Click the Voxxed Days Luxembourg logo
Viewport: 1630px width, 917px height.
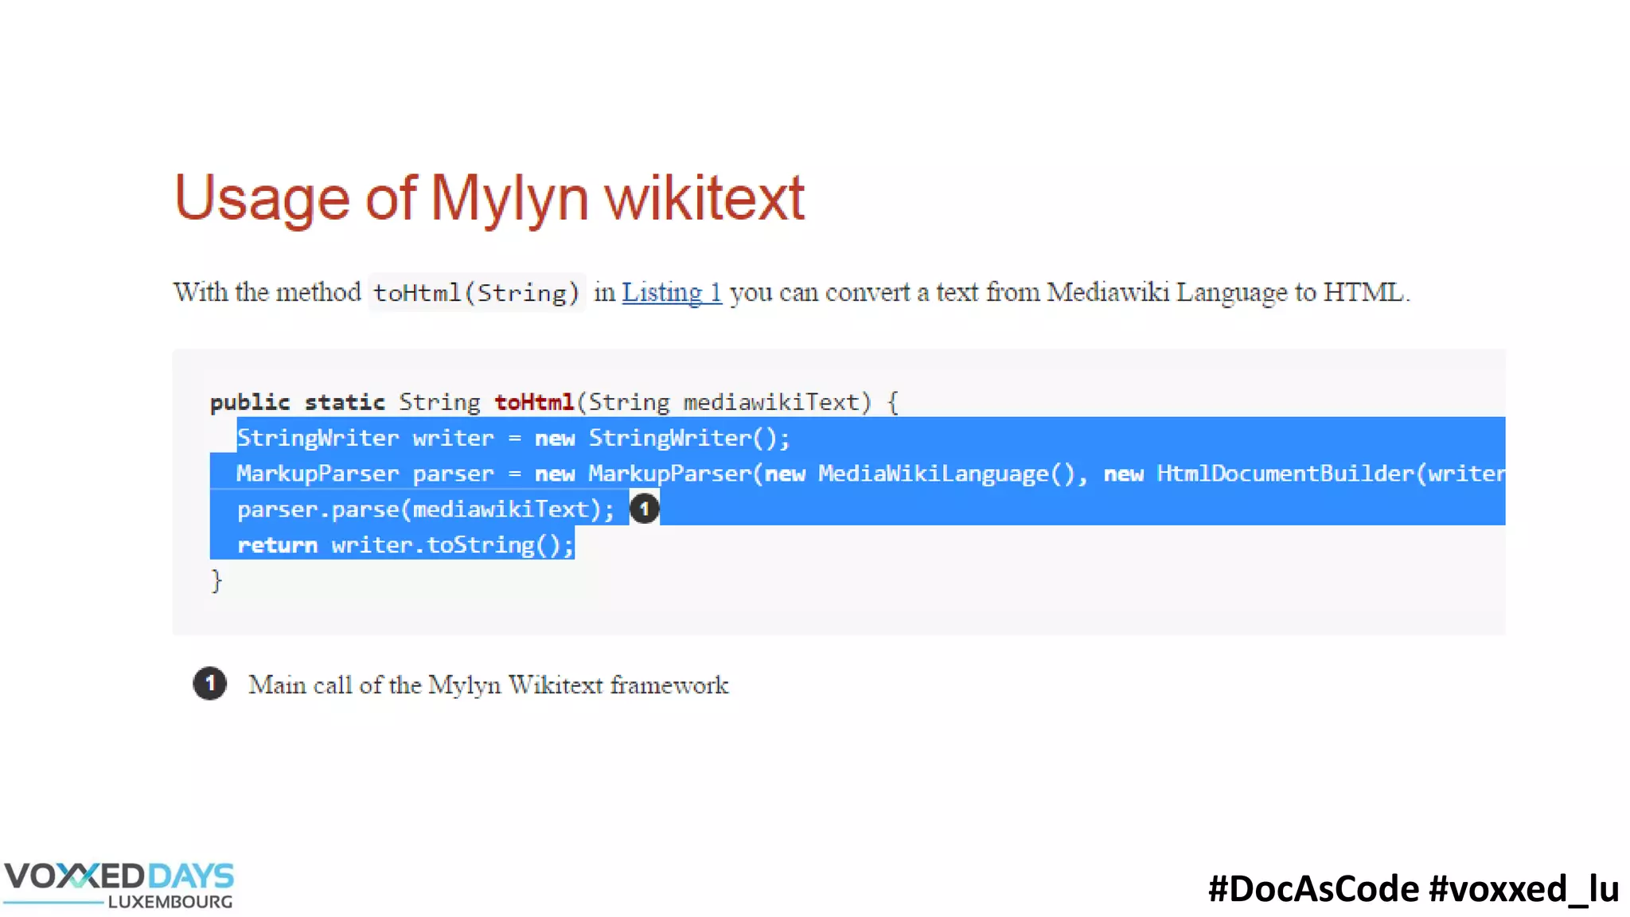[x=119, y=884]
